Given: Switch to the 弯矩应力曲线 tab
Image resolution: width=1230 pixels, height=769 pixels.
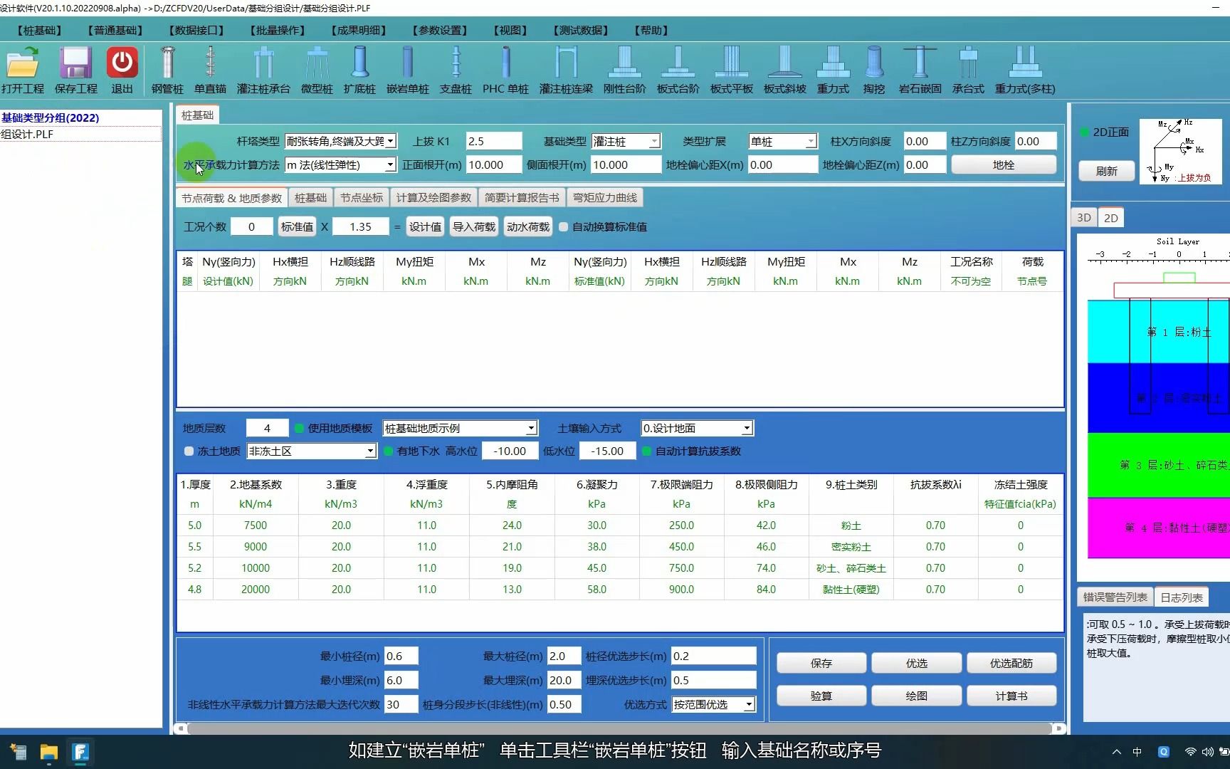Looking at the screenshot, I should point(605,197).
